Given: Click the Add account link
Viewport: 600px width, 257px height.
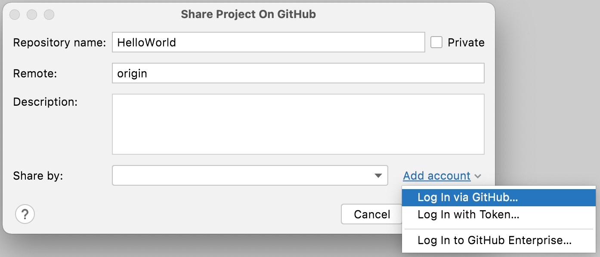Looking at the screenshot, I should (x=436, y=176).
